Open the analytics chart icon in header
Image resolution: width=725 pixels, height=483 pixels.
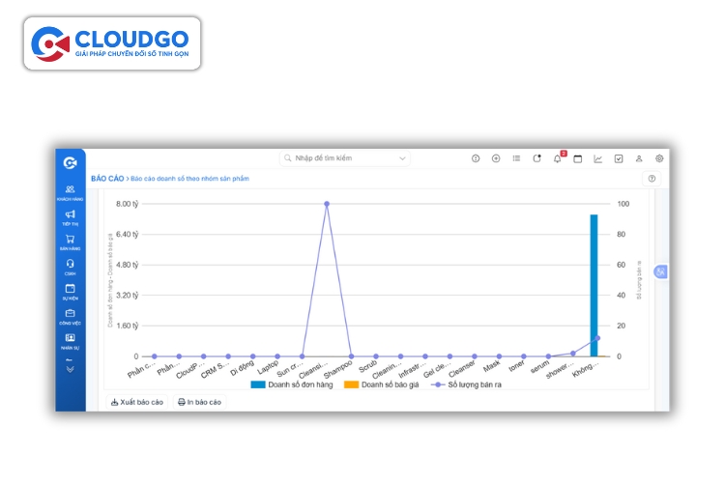click(x=598, y=158)
